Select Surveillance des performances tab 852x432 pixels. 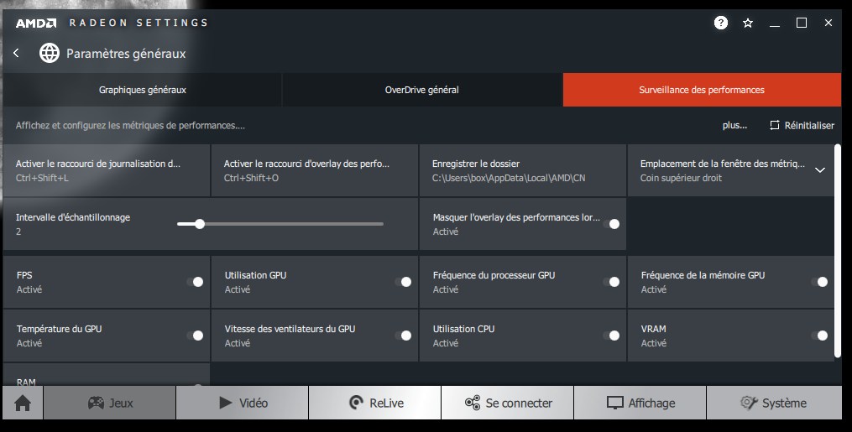tap(702, 90)
